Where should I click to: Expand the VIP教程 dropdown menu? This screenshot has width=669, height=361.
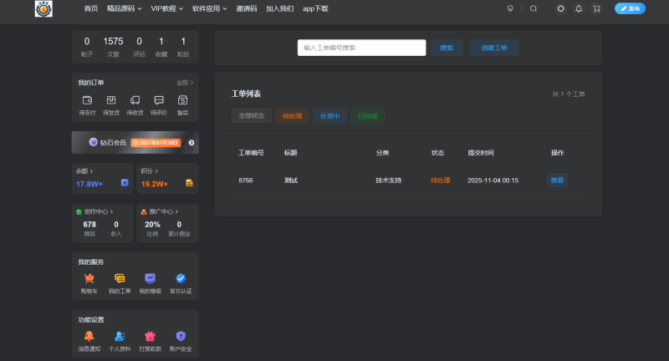pyautogui.click(x=166, y=8)
